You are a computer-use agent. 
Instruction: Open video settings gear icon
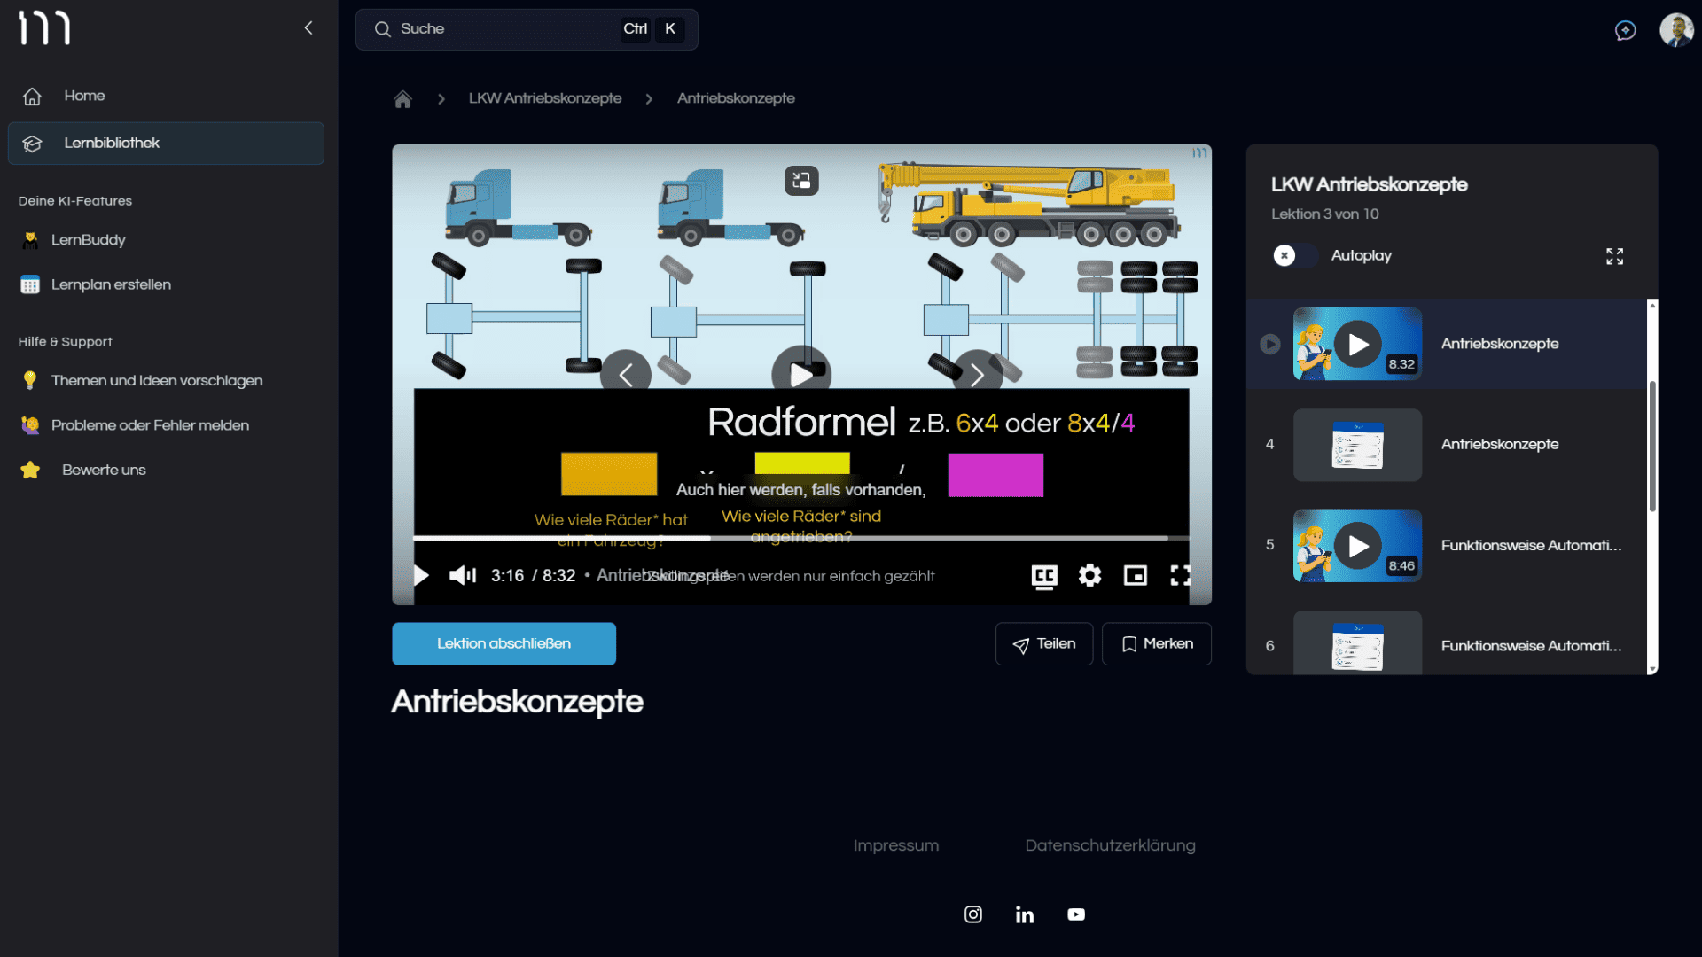[1089, 576]
